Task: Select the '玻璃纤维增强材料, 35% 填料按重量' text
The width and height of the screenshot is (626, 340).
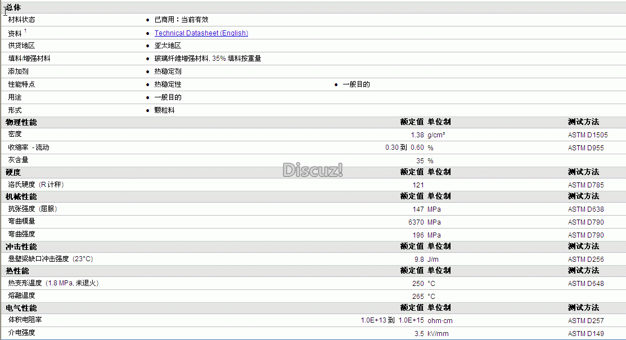Action: pyautogui.click(x=208, y=59)
